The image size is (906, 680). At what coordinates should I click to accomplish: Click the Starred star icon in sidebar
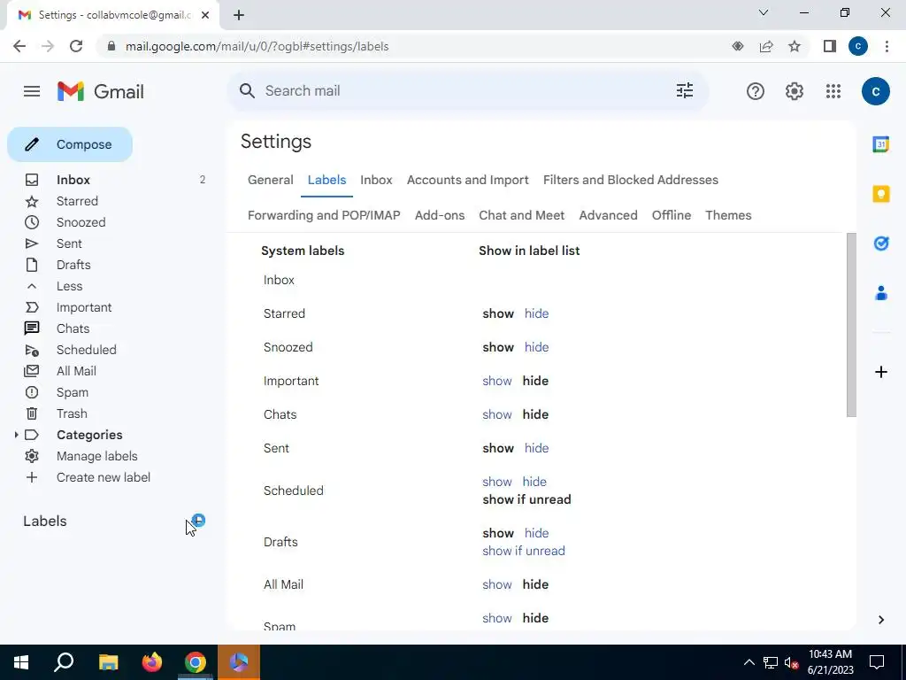pos(32,201)
